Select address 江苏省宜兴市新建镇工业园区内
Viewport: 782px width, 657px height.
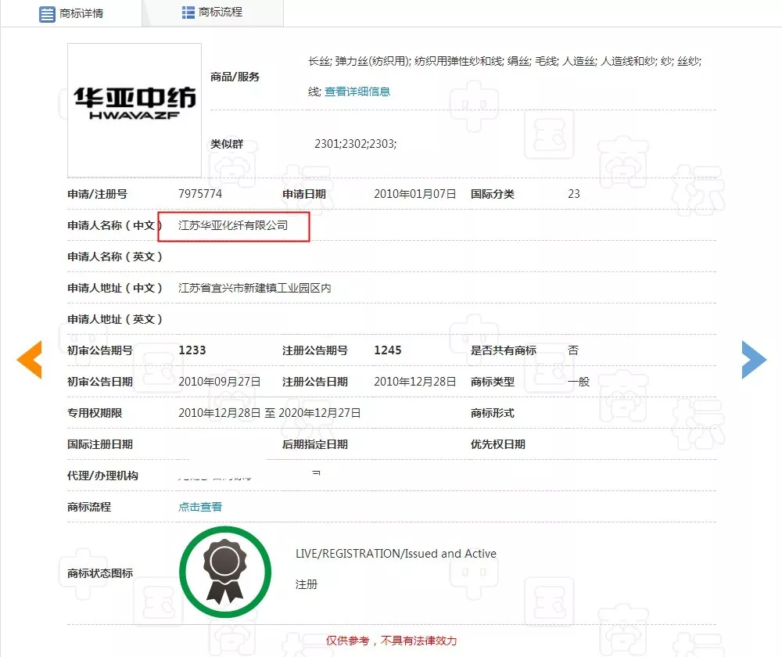[x=254, y=288]
